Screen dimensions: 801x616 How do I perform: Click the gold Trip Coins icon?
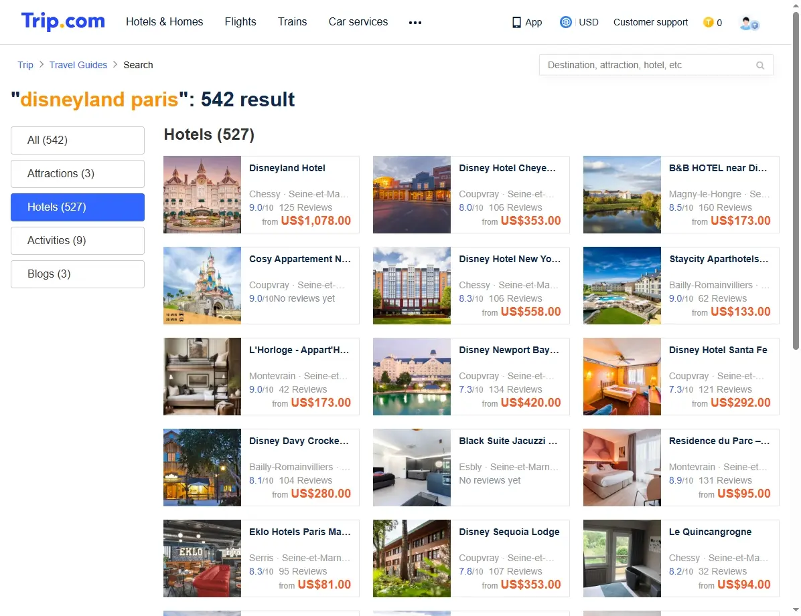(708, 23)
